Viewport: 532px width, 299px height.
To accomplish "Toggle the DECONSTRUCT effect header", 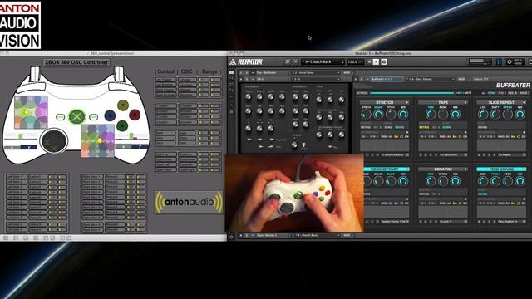I will tap(386, 169).
